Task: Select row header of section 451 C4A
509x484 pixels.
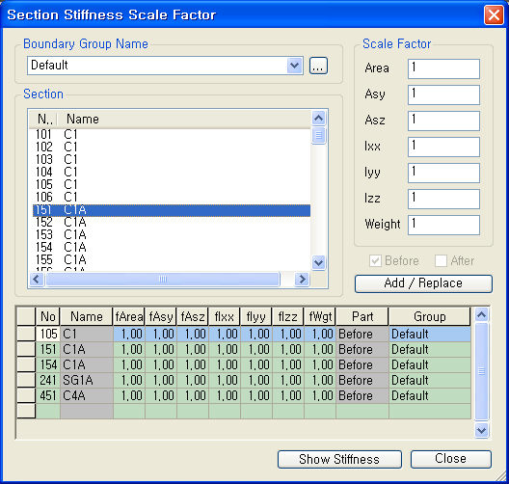Action: coord(26,395)
